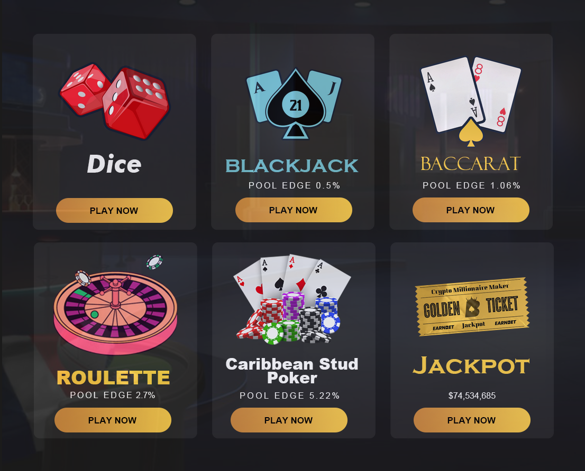Click the Baccarat playing cards icon
The image size is (585, 471).
(x=471, y=101)
